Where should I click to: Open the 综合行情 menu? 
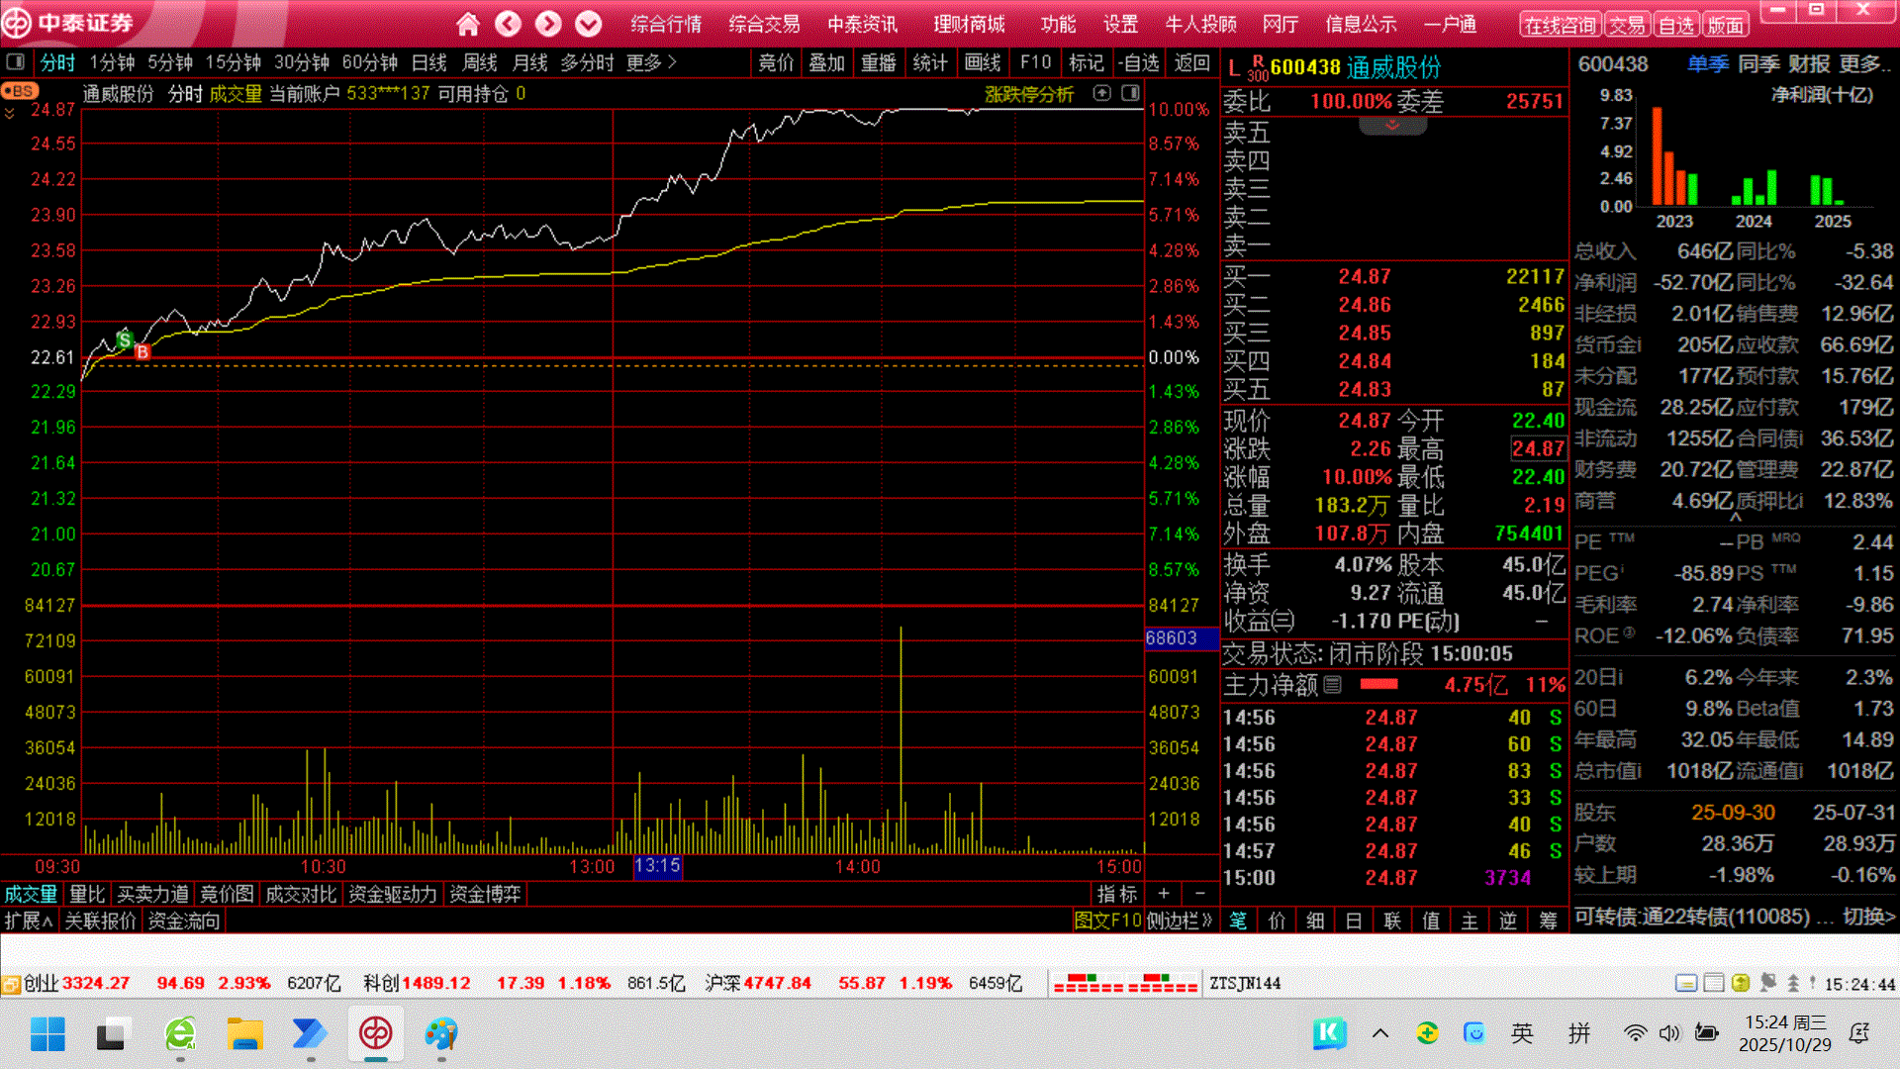(666, 24)
